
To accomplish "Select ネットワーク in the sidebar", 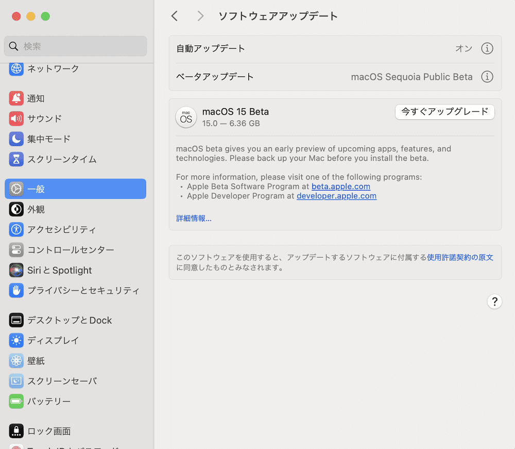I will (76, 68).
